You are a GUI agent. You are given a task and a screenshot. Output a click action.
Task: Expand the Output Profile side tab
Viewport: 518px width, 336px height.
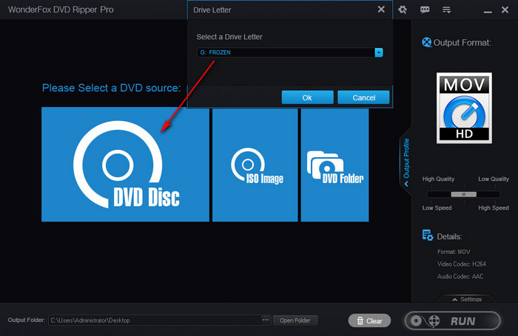[x=406, y=162]
